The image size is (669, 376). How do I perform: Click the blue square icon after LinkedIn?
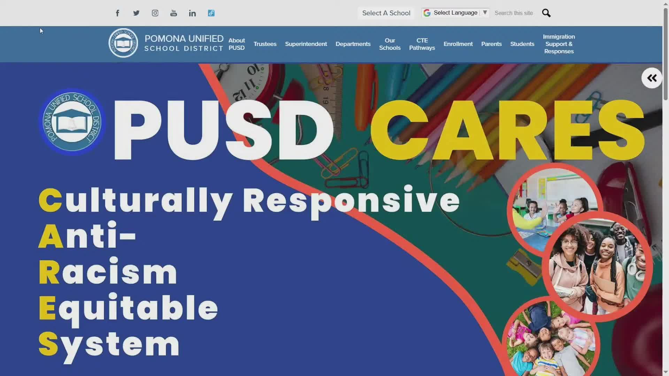click(x=211, y=13)
